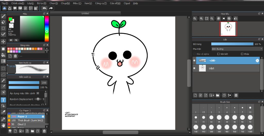
Task: Select the Move tool
Action: tap(3, 41)
